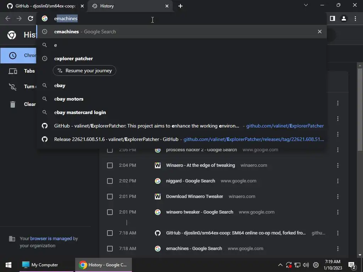Open Tabs from other devices
The image size is (363, 272).
tap(21, 71)
